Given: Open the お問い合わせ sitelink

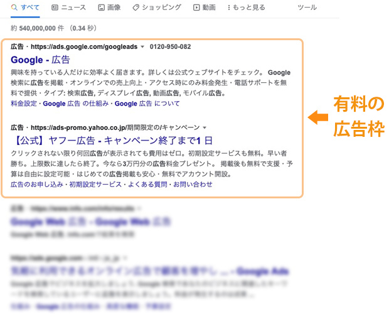Looking at the screenshot, I should 193,185.
